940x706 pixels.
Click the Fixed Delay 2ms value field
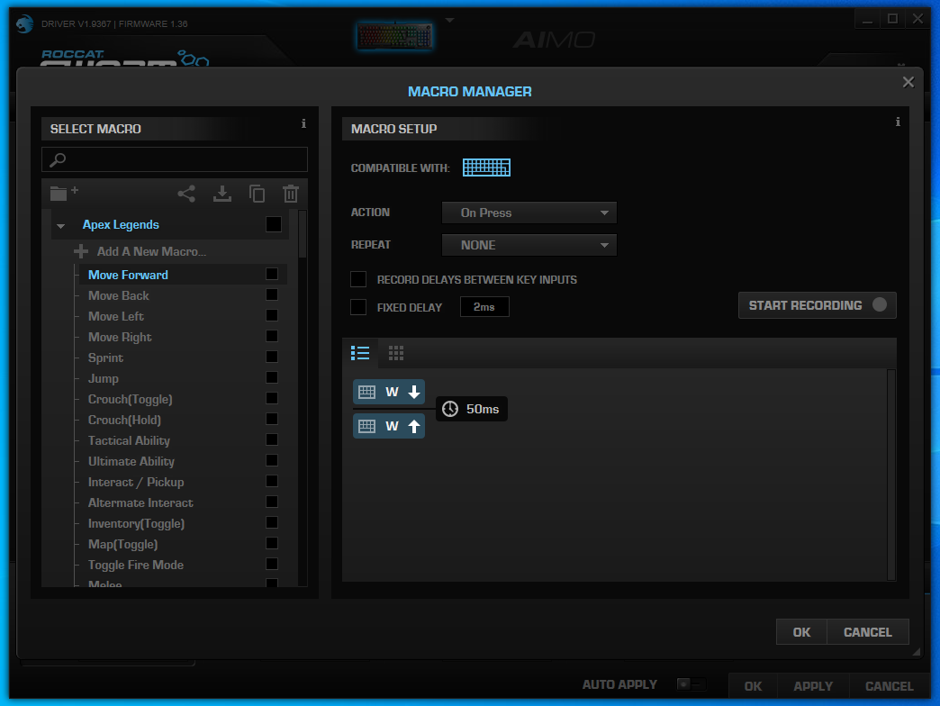(484, 307)
